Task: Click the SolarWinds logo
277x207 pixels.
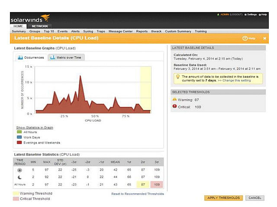Action: point(30,19)
